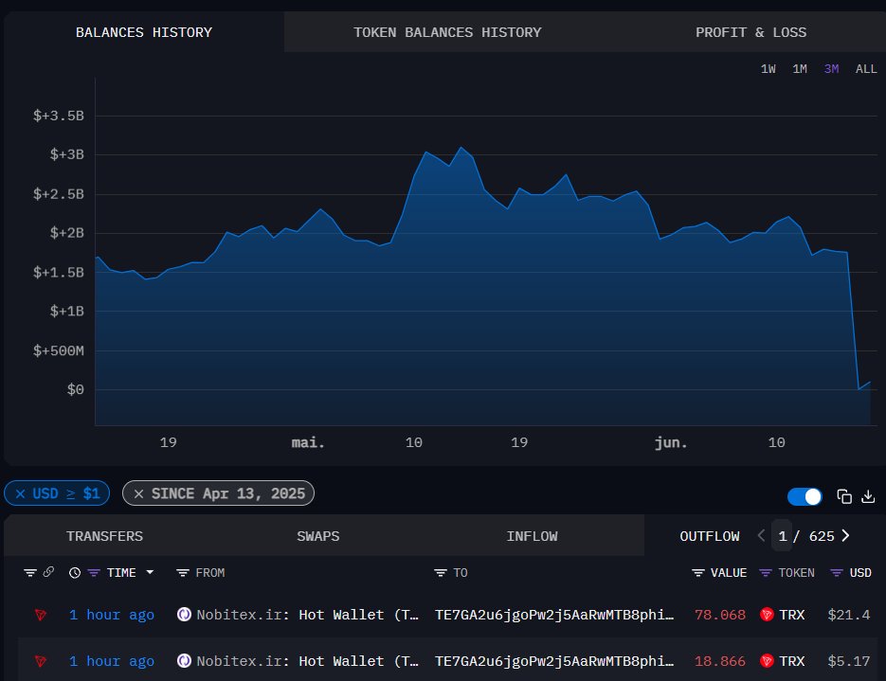Click the $5.17 USD amount

pyautogui.click(x=849, y=661)
